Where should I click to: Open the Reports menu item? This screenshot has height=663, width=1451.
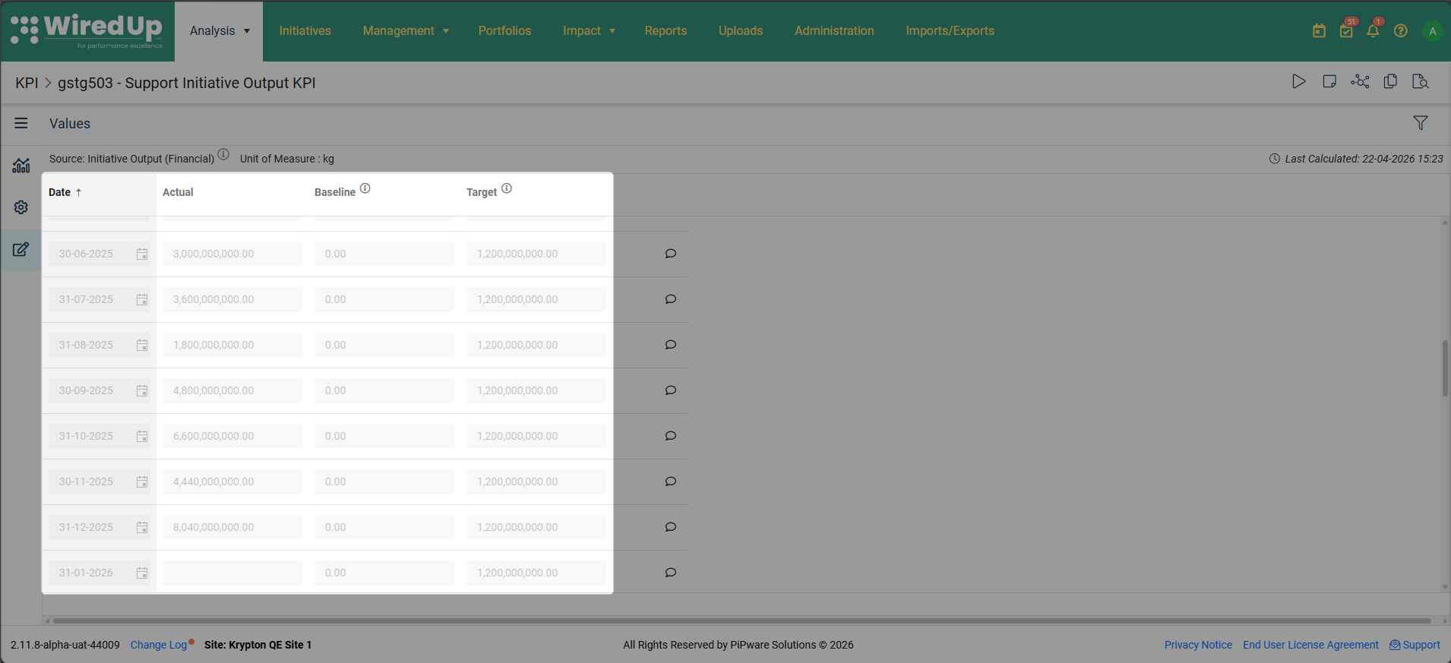pyautogui.click(x=665, y=31)
